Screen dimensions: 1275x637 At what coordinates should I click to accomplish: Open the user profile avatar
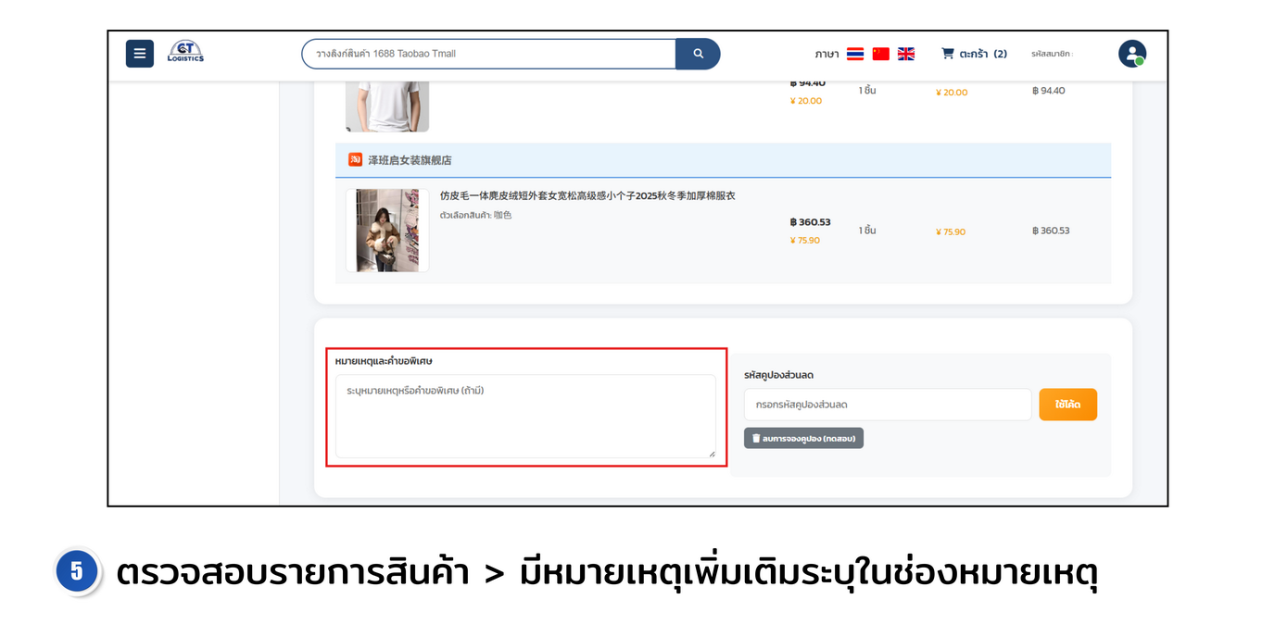(x=1131, y=54)
